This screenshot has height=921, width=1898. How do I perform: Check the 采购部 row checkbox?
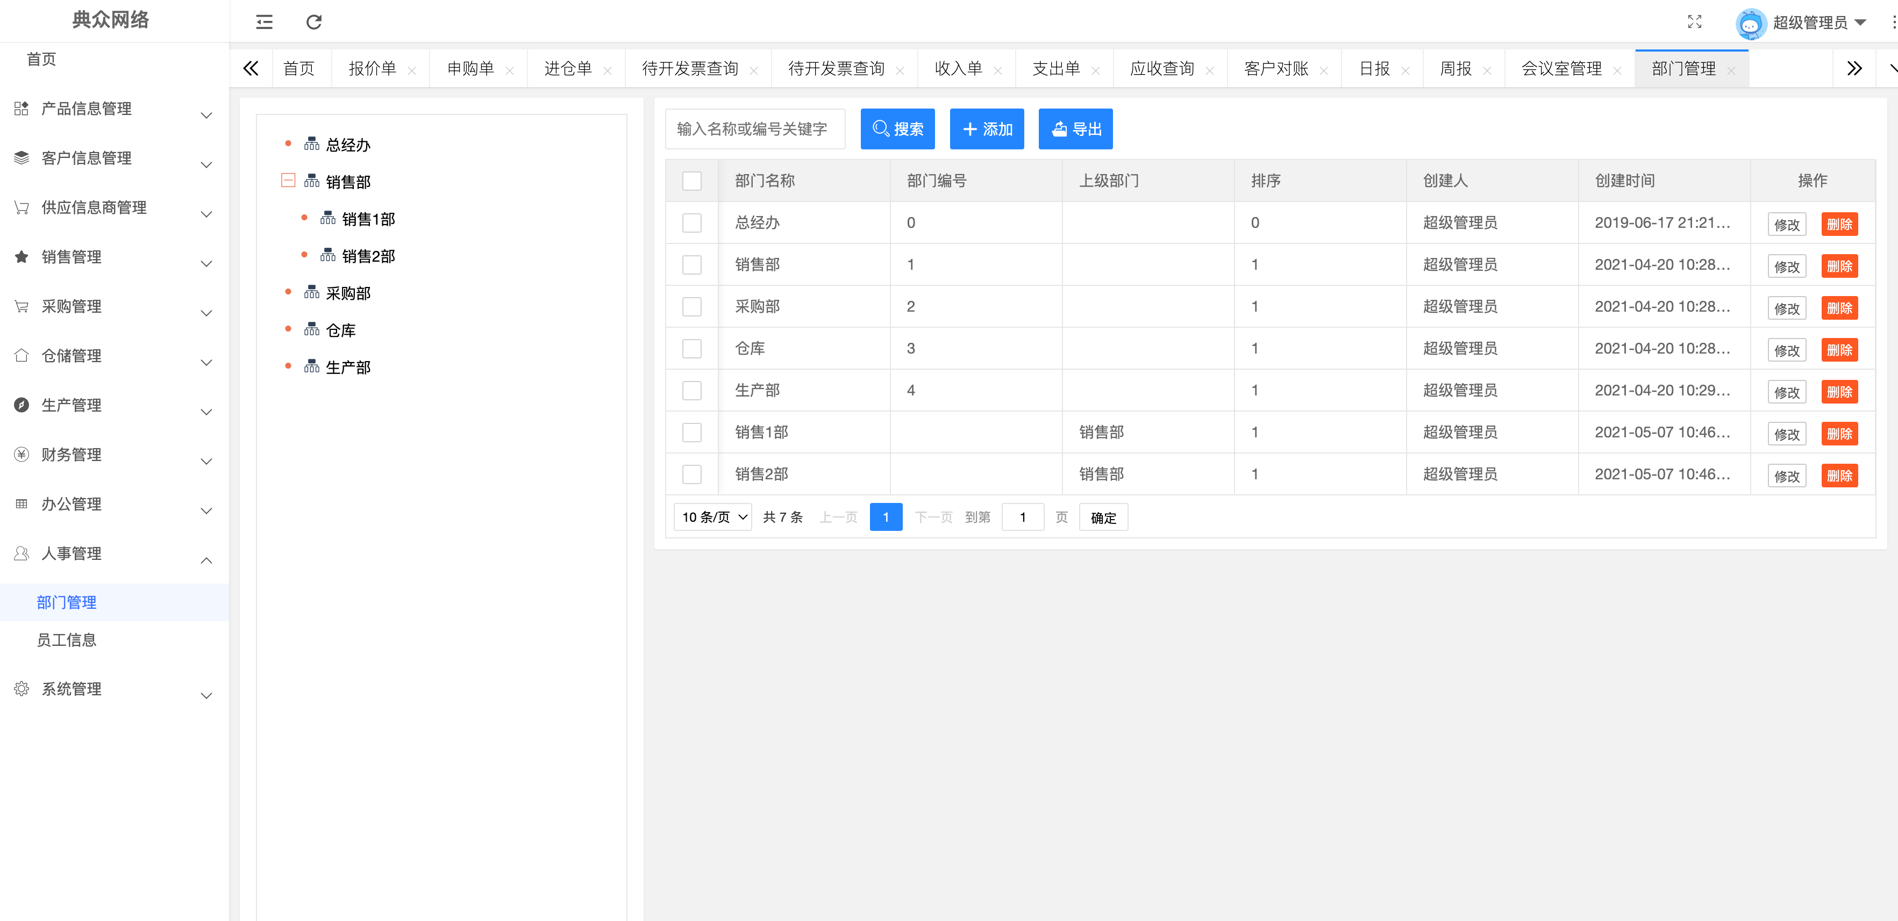(x=692, y=307)
